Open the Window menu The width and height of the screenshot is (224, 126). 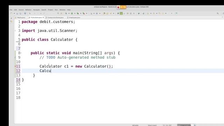point(62,10)
